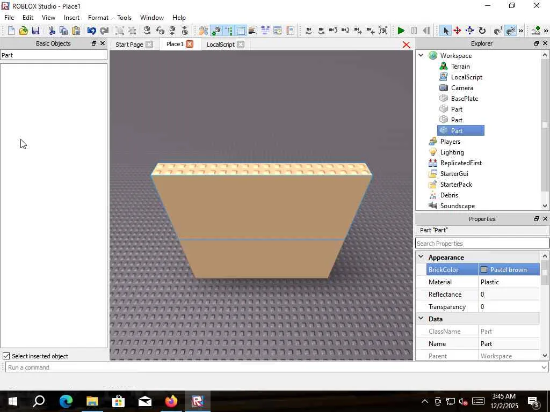Save the place with the floppy icon
The image size is (550, 412).
coord(35,31)
